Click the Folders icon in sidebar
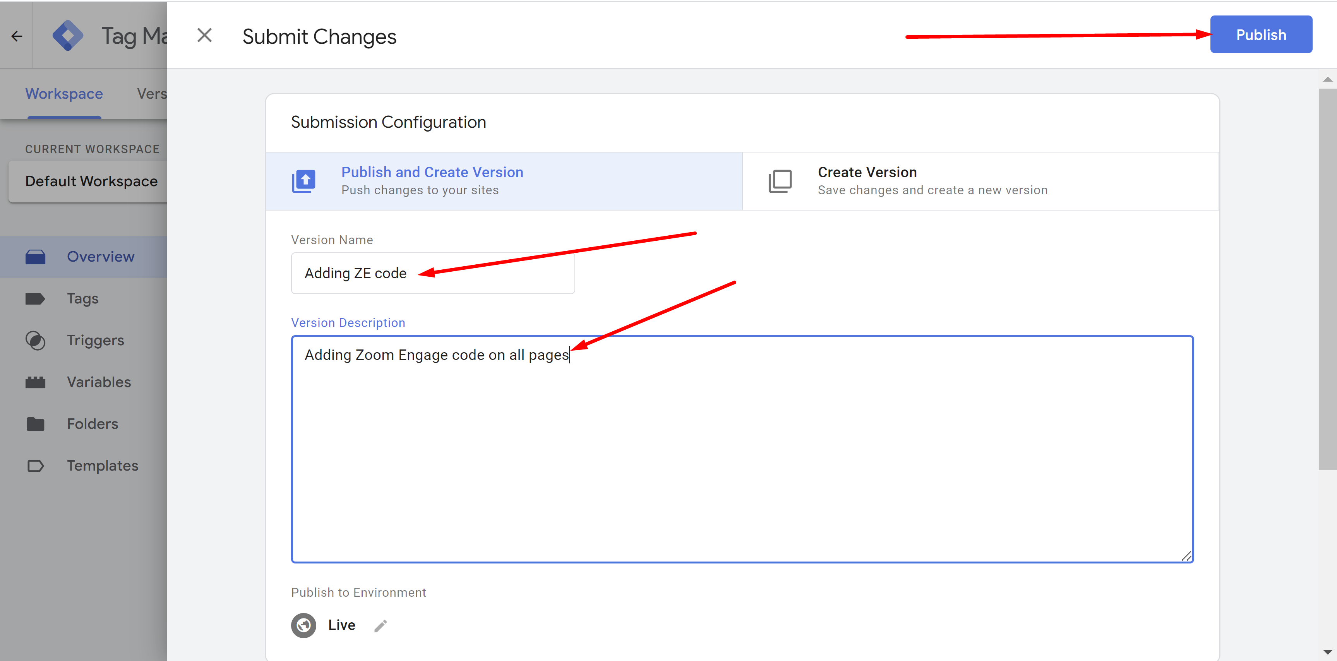 click(35, 424)
